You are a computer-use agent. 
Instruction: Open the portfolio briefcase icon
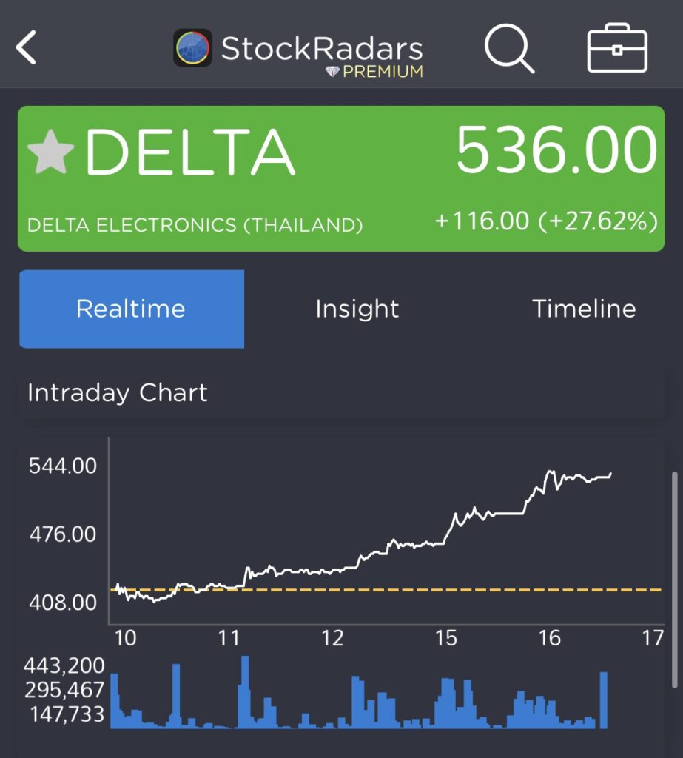click(617, 49)
